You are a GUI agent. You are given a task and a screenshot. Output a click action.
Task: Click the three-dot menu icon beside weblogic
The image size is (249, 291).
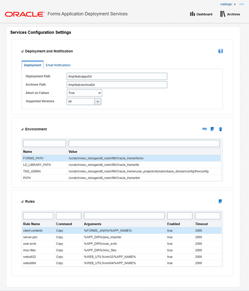click(x=241, y=4)
